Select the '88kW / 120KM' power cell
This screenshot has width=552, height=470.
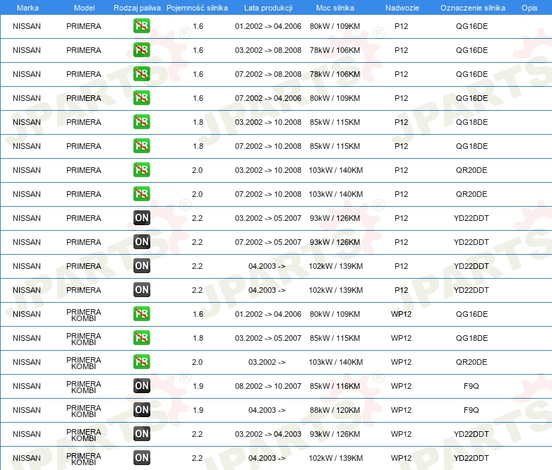point(335,410)
